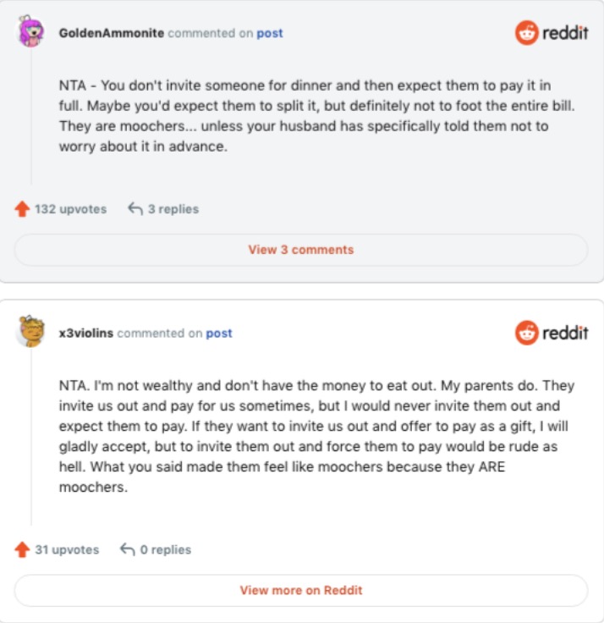Click the reply arrow icon next to 3 replies
The width and height of the screenshot is (604, 623).
[135, 209]
